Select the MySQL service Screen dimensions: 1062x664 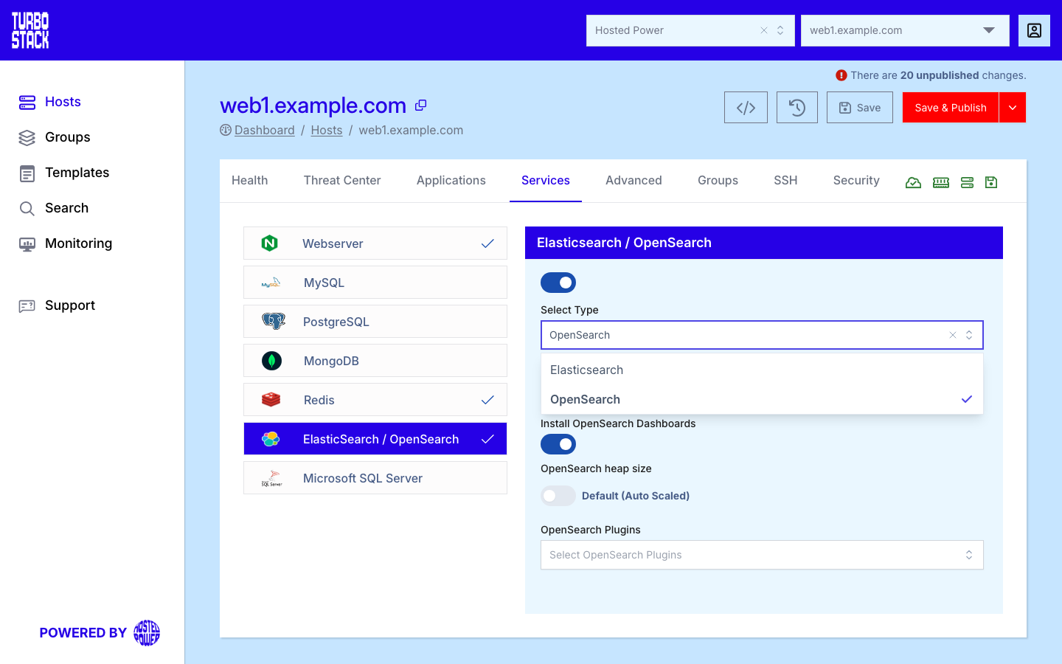(x=375, y=283)
